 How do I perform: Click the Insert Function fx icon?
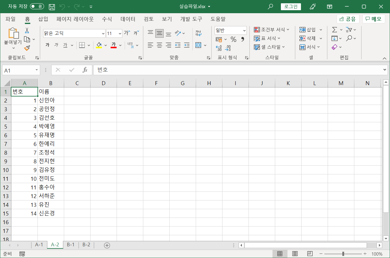tap(85, 70)
